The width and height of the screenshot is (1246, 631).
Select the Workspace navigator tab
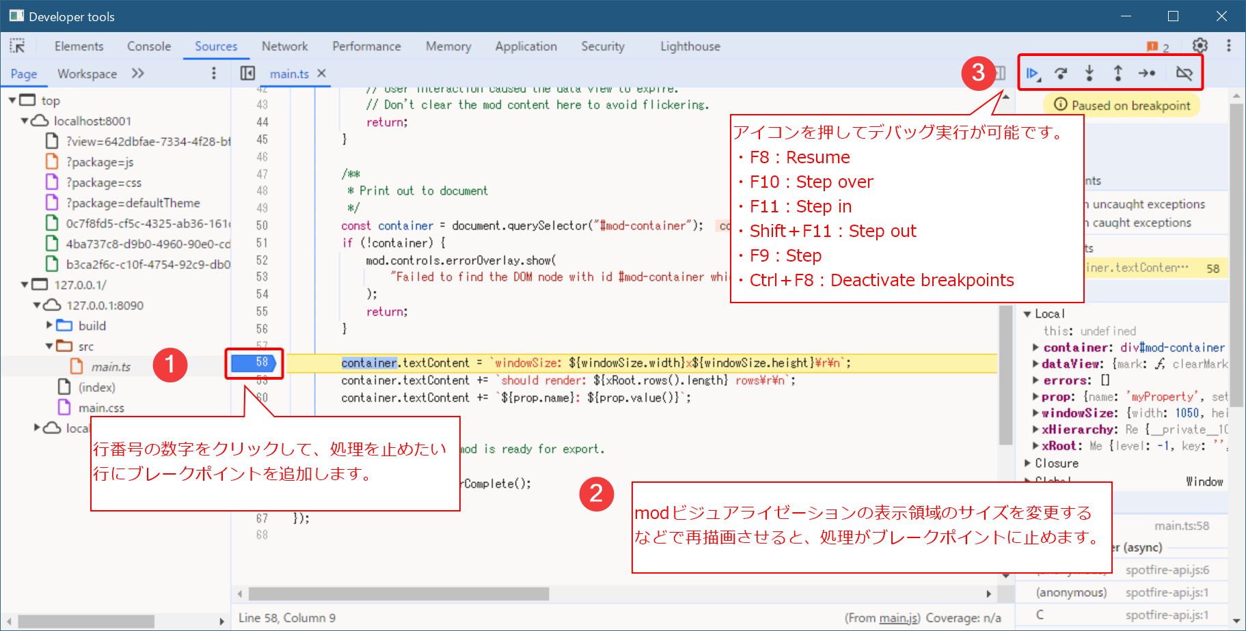click(87, 74)
